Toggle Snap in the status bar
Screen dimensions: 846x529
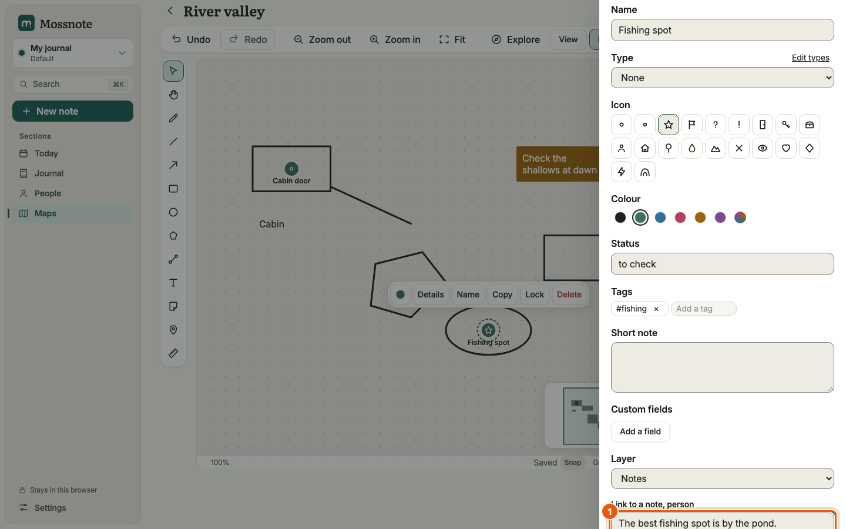[x=573, y=463]
